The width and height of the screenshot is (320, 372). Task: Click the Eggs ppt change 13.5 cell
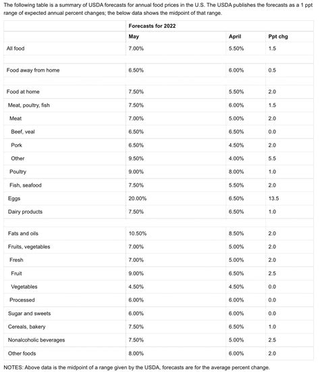273,198
